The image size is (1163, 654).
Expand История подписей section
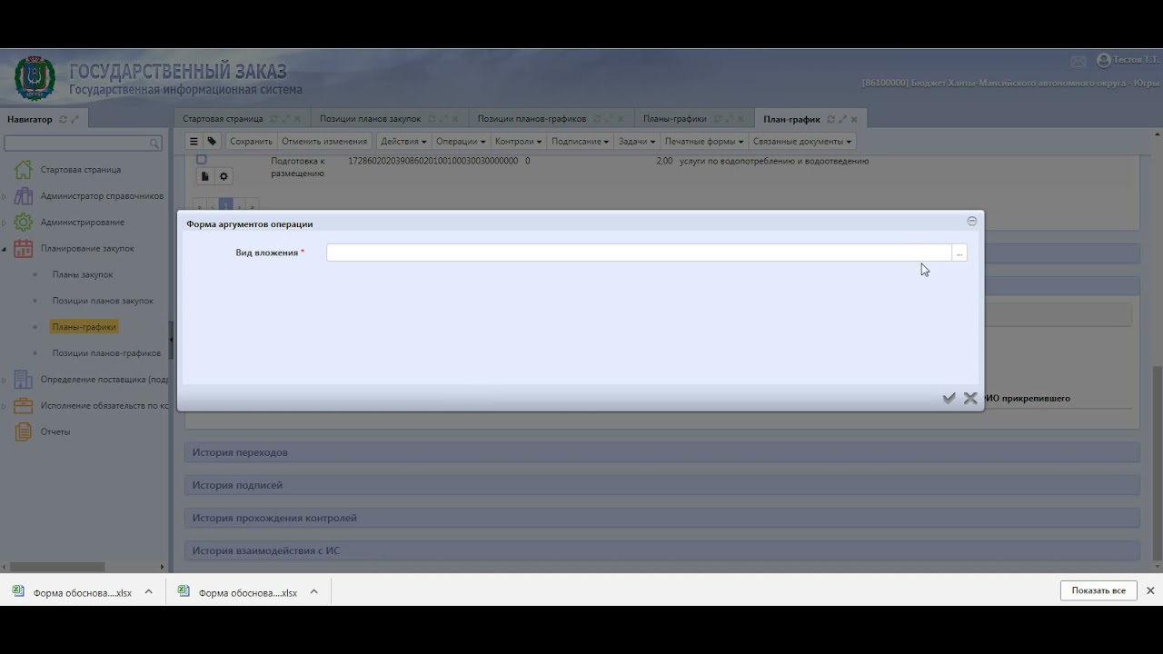[x=662, y=485]
